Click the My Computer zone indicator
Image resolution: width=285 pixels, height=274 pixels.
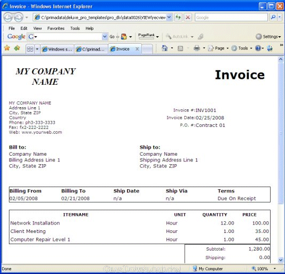(208, 269)
